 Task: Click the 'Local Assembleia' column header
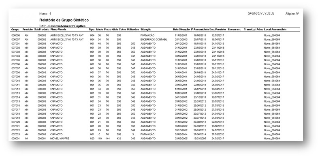275,30
